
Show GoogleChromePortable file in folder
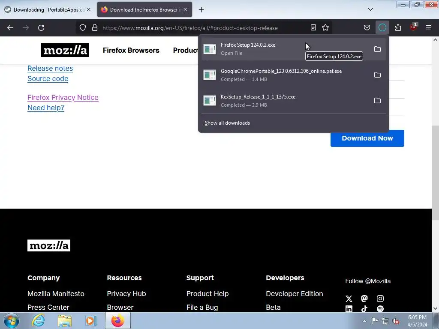377,75
